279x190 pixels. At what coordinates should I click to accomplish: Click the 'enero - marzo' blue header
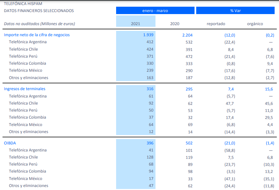pos(155,10)
